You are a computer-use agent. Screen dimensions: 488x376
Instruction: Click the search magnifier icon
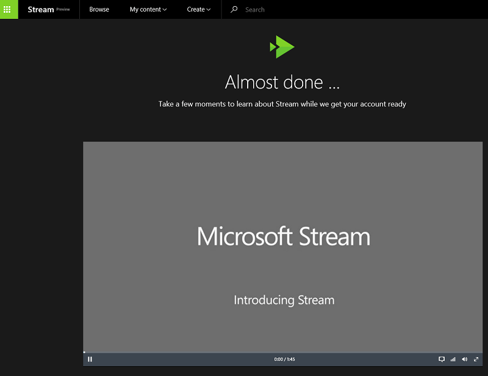click(x=235, y=9)
